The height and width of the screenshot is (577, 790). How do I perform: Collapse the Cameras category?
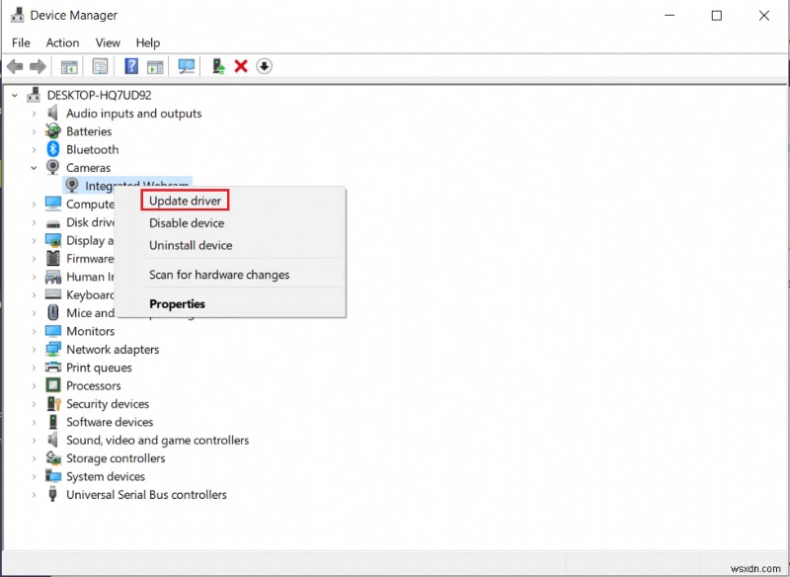(x=32, y=167)
